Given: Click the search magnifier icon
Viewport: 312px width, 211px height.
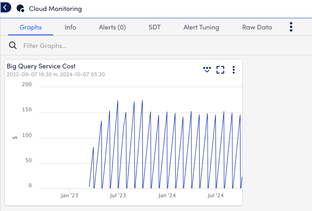Looking at the screenshot, I should point(13,46).
